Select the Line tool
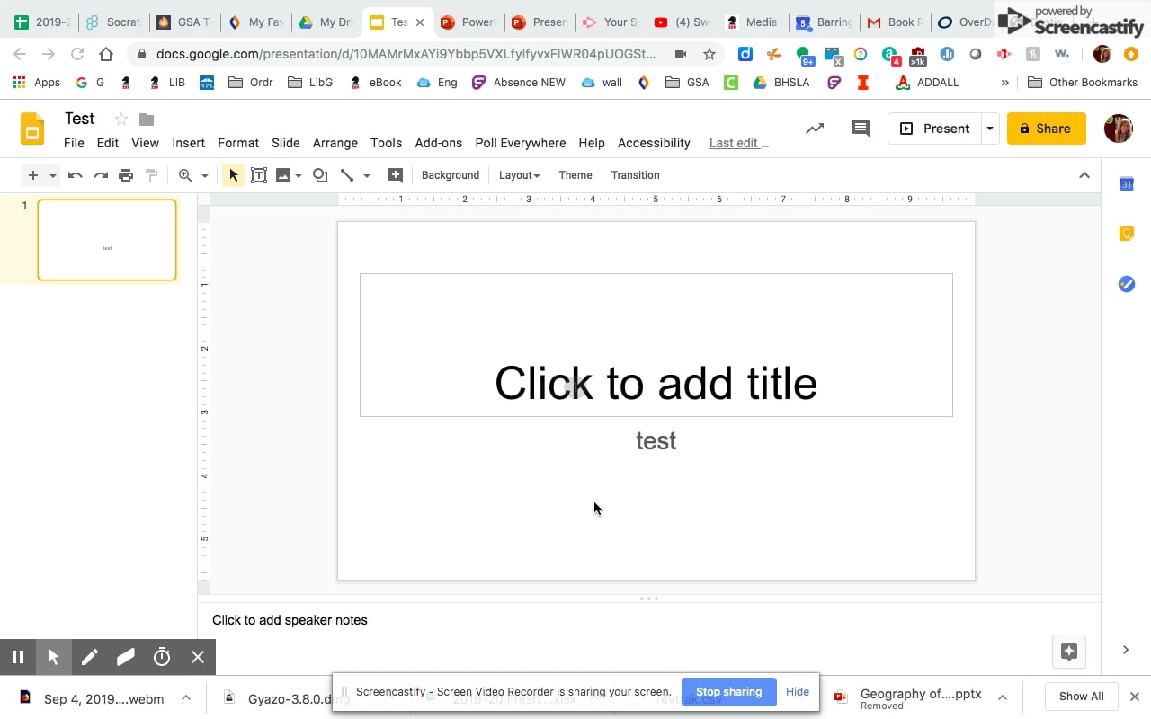Screen dimensions: 1151x719 click(x=346, y=175)
